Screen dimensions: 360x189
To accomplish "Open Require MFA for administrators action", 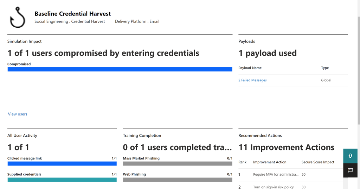I will click(x=276, y=174).
